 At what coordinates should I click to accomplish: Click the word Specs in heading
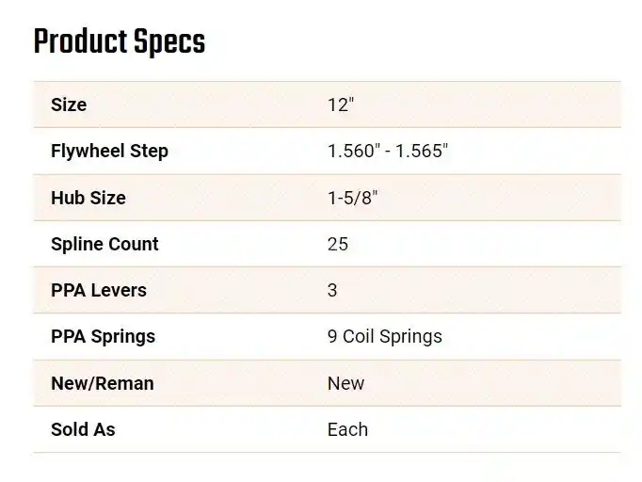pos(169,42)
